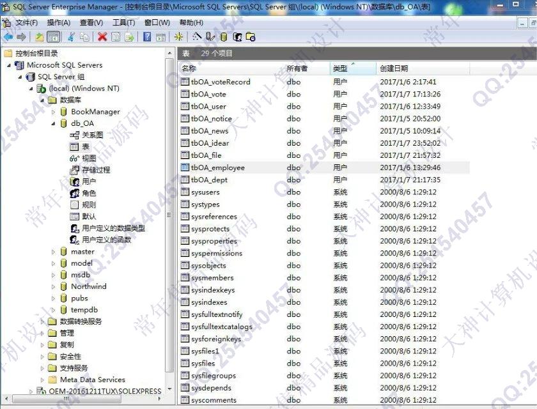The image size is (537, 409).
Task: Select the 表 node under db_OA
Action: click(x=85, y=146)
